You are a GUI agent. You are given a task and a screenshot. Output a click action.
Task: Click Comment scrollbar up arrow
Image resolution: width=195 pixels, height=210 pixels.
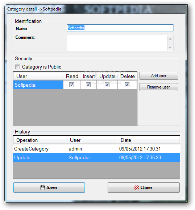pos(170,39)
